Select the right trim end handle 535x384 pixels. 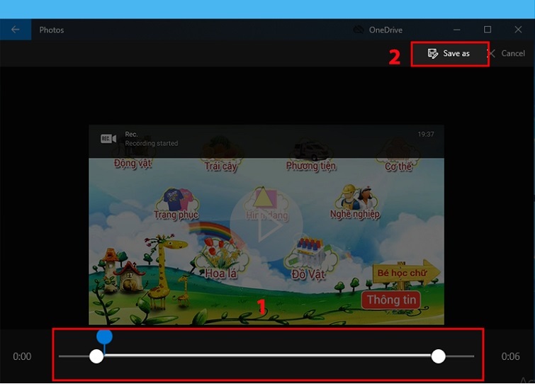(x=439, y=356)
